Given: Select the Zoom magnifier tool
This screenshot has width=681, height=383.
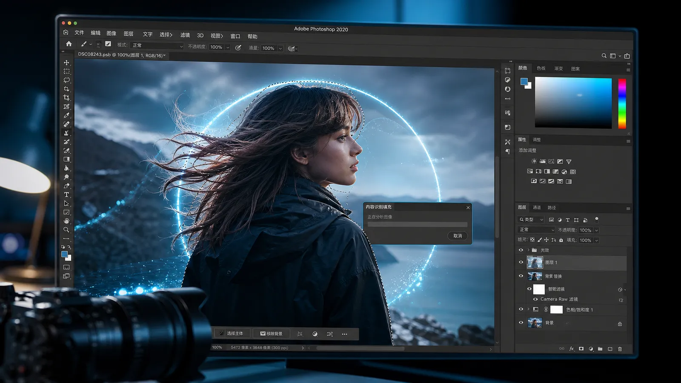Looking at the screenshot, I should pos(66,230).
